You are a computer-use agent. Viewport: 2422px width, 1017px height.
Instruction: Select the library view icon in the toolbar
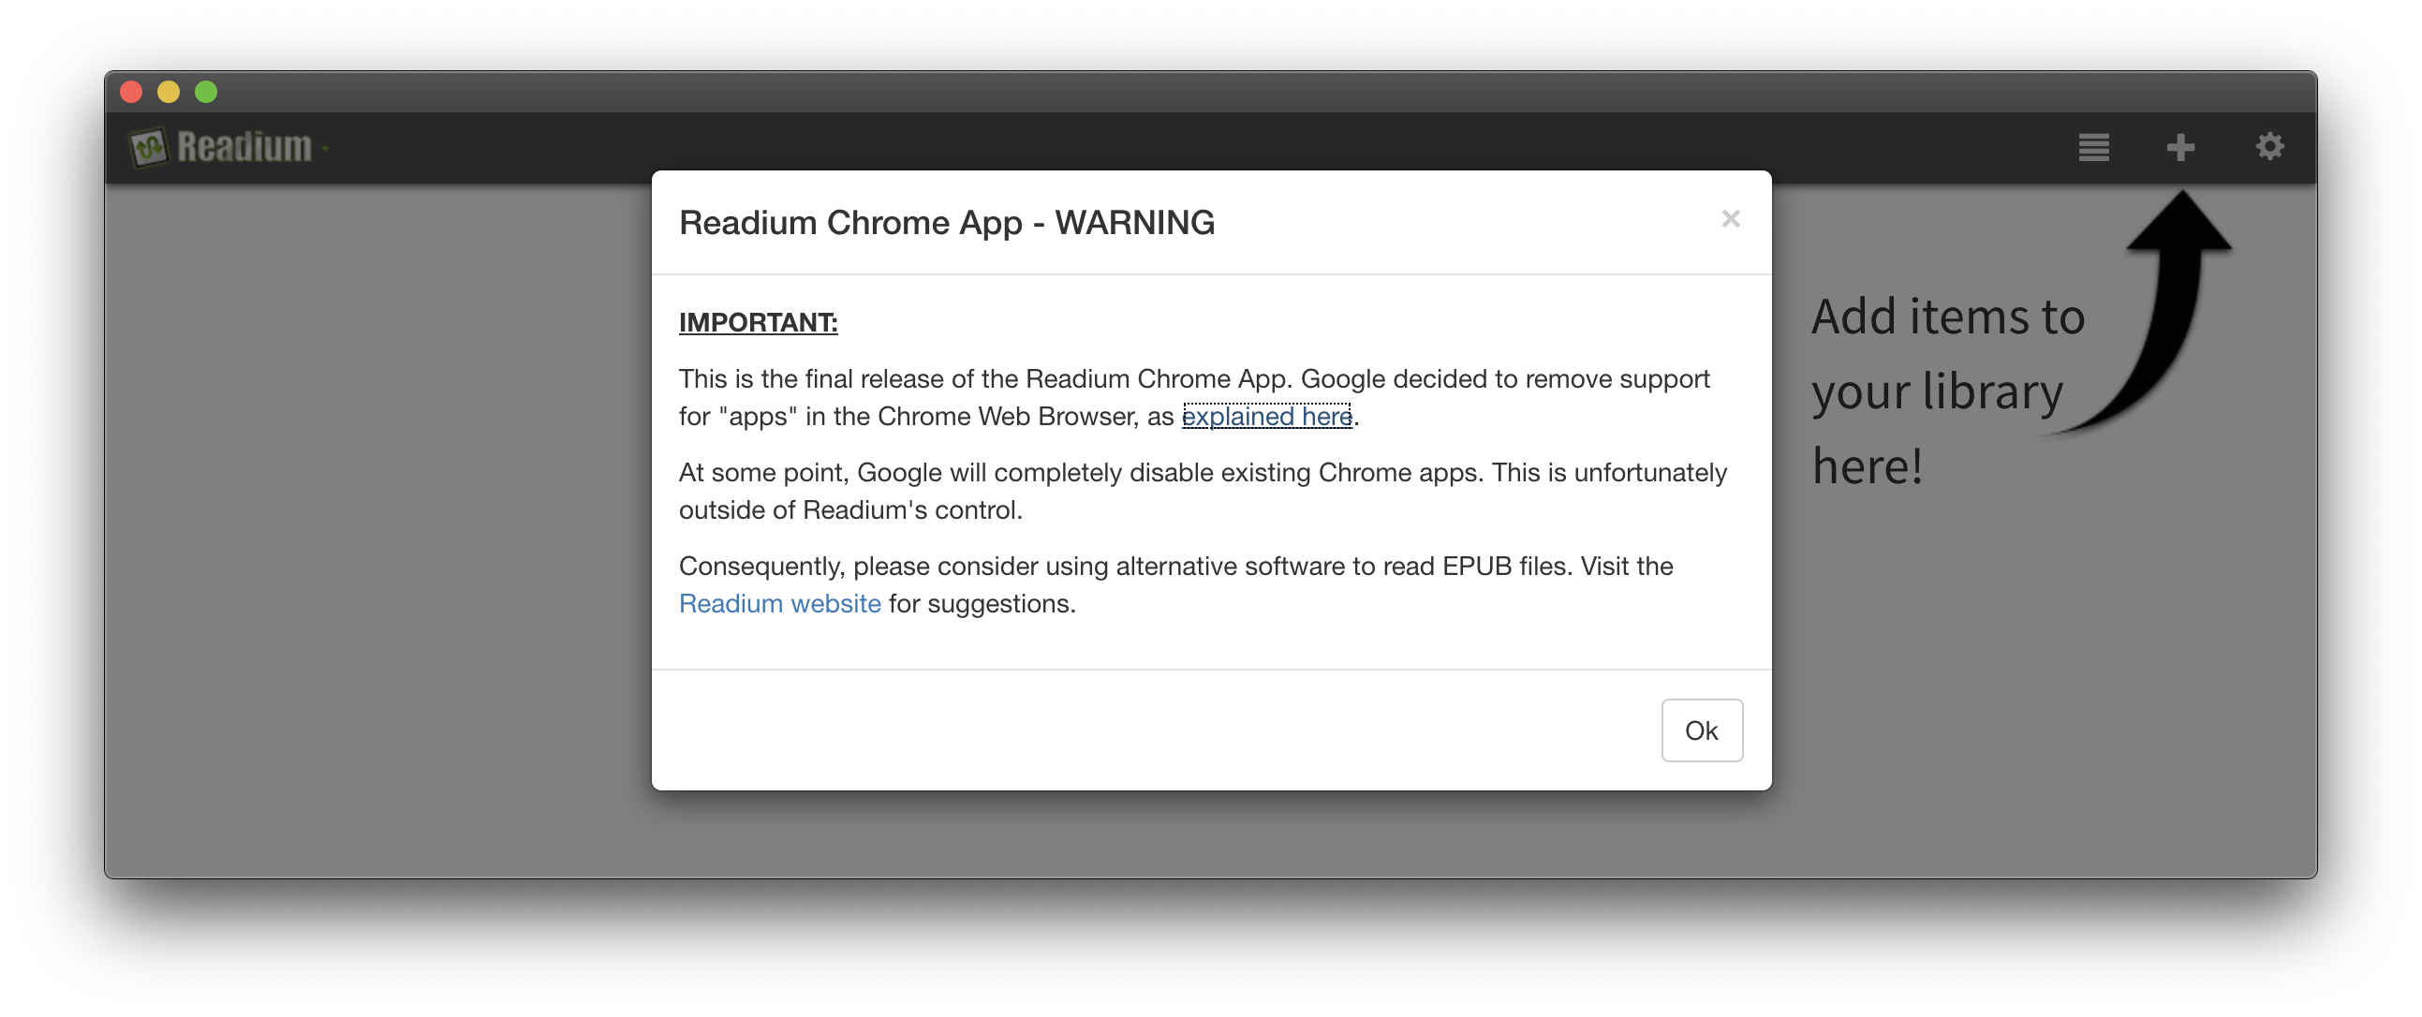(x=2093, y=147)
